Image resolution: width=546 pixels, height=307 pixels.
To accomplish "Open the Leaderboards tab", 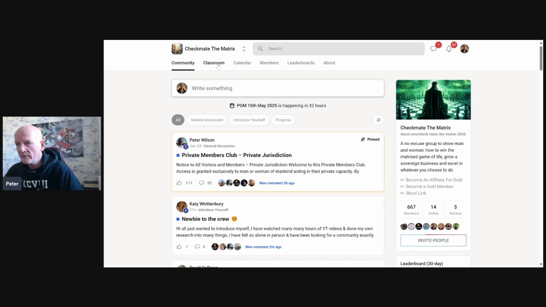I will tap(301, 63).
